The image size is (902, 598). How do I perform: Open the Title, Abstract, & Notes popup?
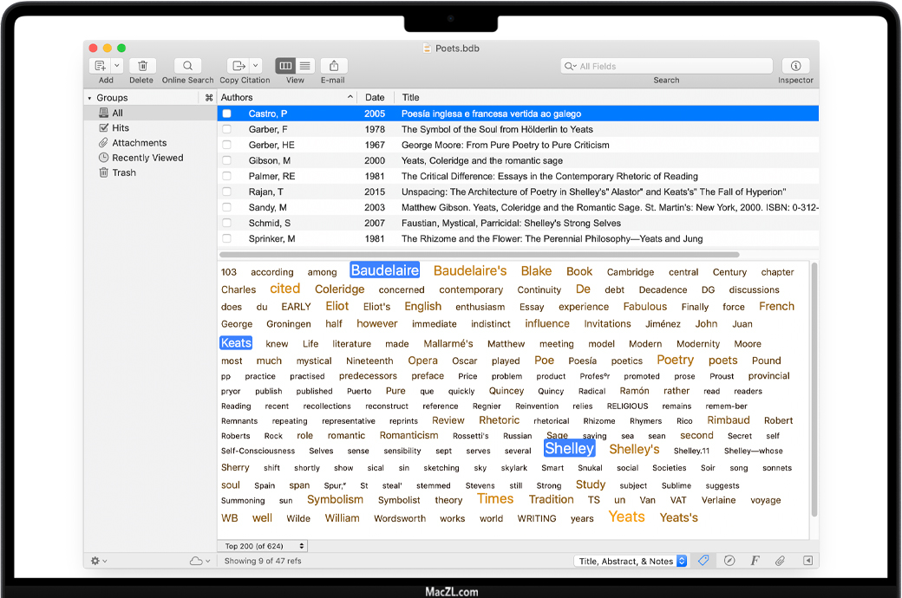(631, 561)
